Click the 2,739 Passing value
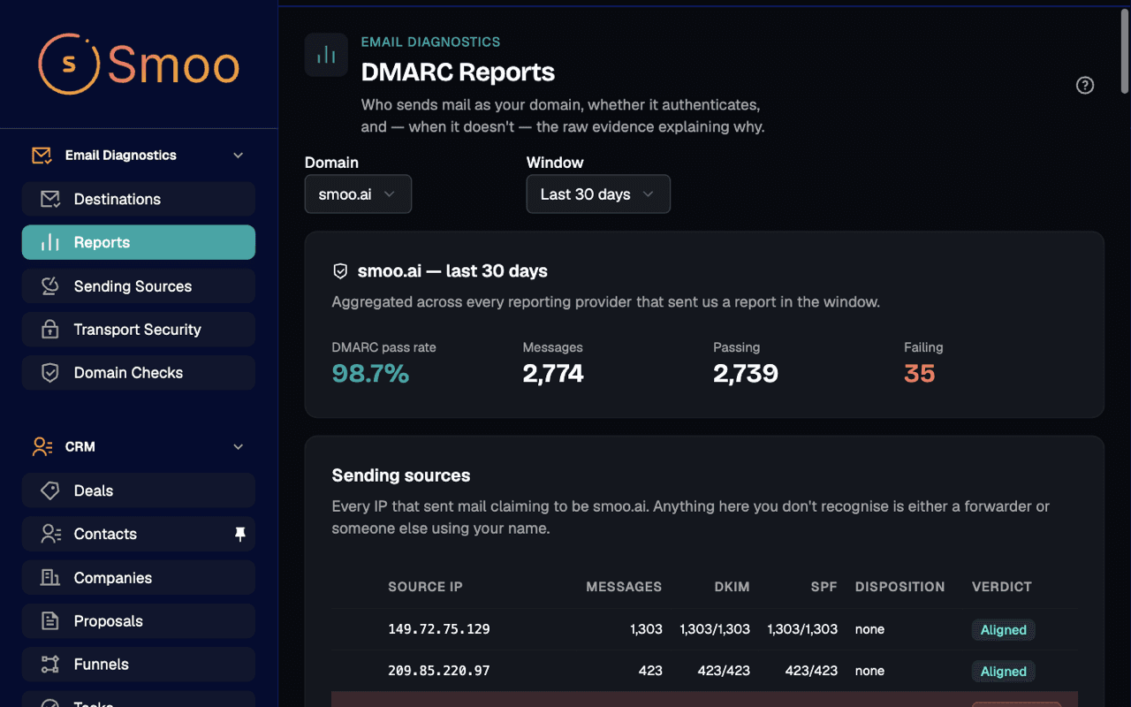The width and height of the screenshot is (1131, 707). pos(746,374)
